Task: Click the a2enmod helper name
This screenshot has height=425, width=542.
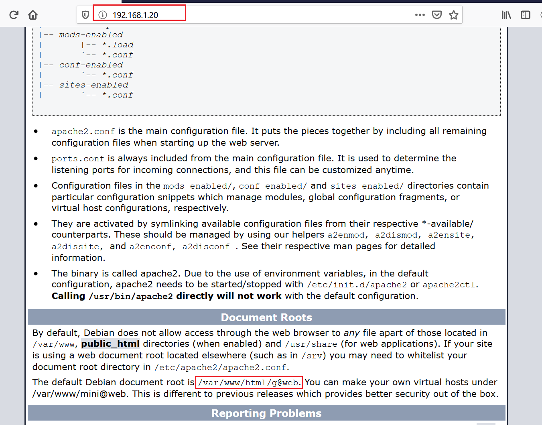Action: [346, 235]
